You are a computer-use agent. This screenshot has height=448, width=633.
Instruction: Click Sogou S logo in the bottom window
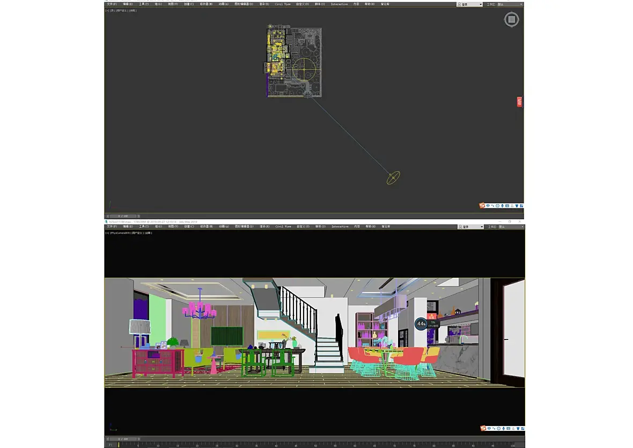coord(483,428)
